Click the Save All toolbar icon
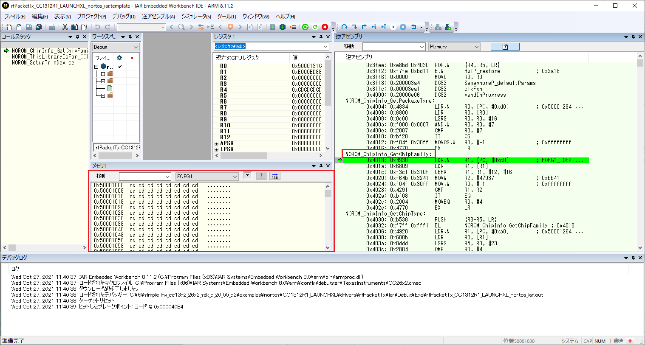The height and width of the screenshot is (345, 645). tap(39, 27)
